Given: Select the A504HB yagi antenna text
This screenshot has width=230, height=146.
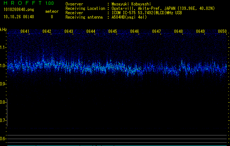Looking at the screenshot, I should 131,17.
